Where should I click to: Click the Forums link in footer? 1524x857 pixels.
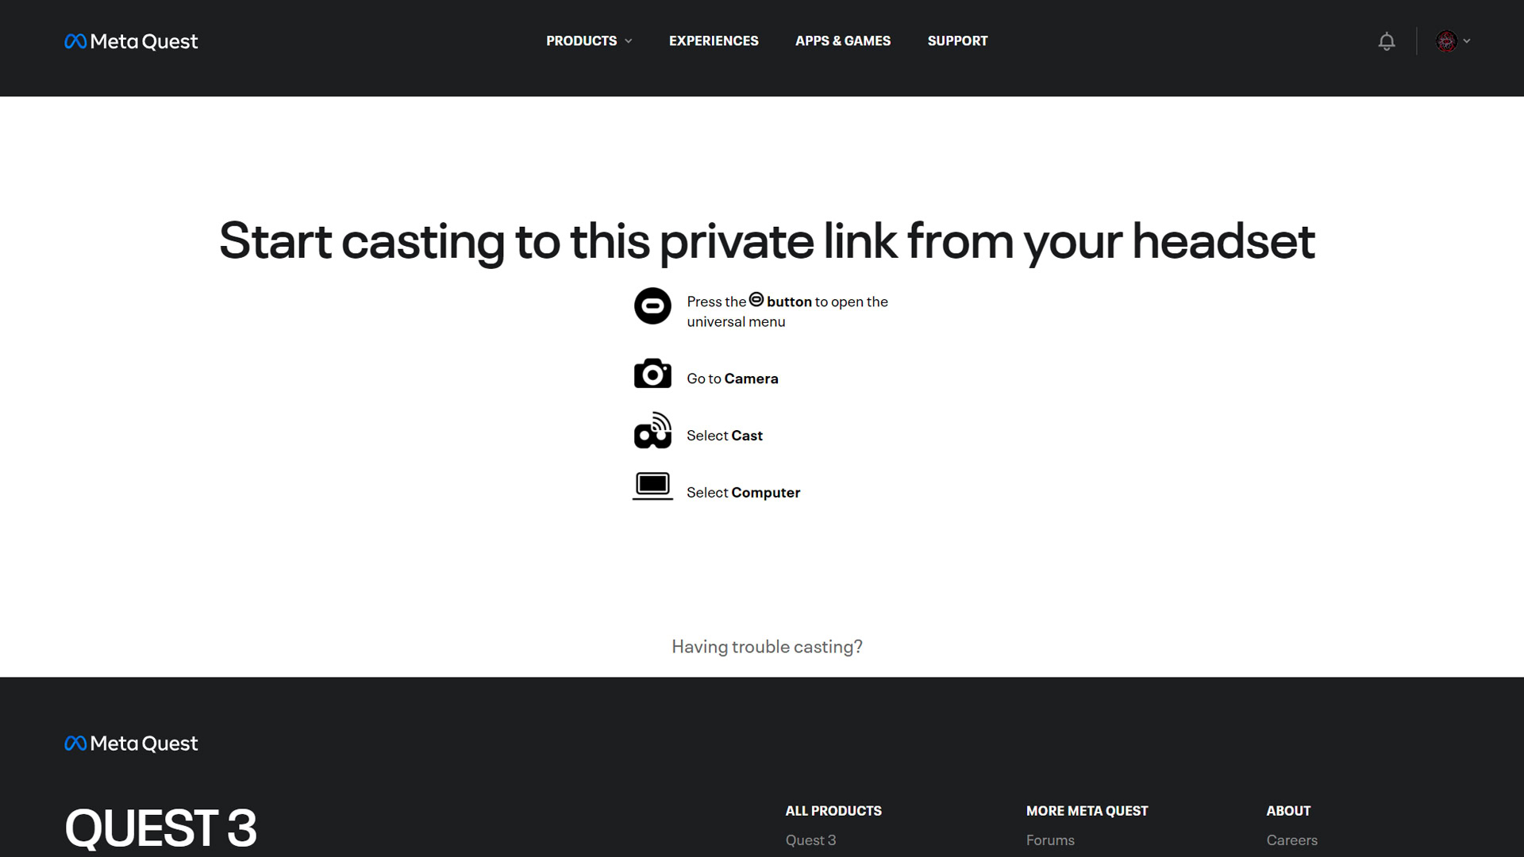click(x=1050, y=840)
